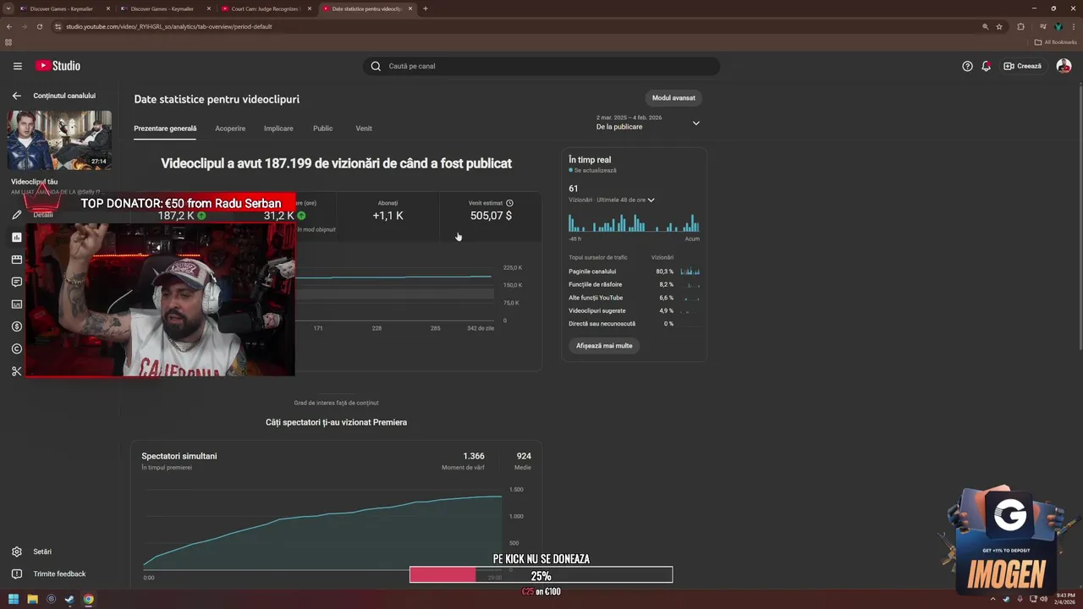
Task: Reload the page
Action: point(40,26)
